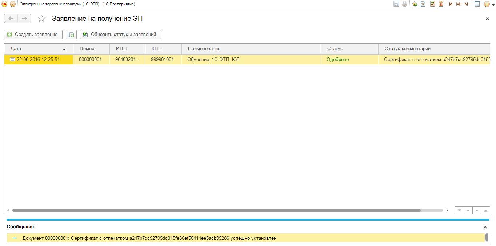Close the Заявление на получение ЭП form

[487, 19]
